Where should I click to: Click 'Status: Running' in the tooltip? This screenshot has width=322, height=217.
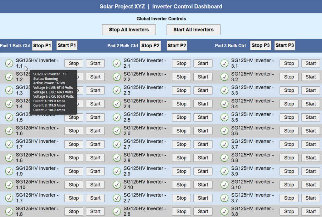pyautogui.click(x=46, y=78)
